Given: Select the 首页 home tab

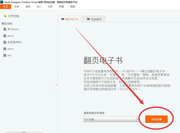Looking at the screenshot, I should 5,7.
